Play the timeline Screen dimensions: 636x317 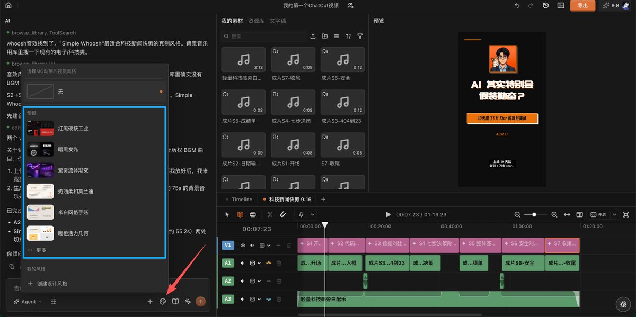click(388, 214)
